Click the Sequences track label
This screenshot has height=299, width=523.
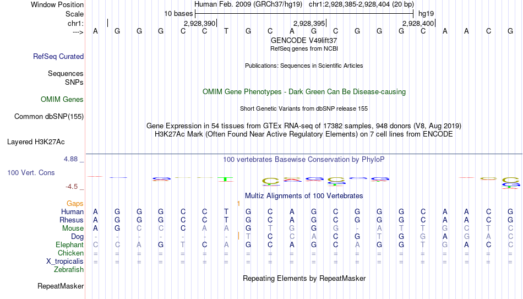(66, 73)
